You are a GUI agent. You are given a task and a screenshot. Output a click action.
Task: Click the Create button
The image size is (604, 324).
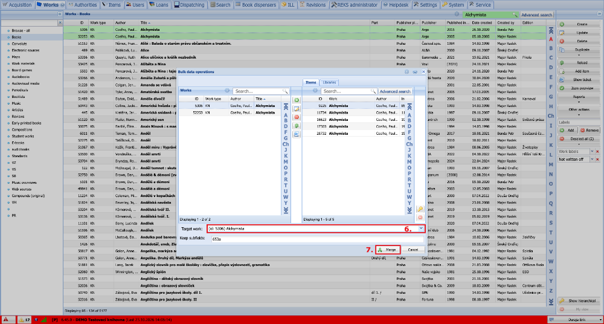pos(579,24)
